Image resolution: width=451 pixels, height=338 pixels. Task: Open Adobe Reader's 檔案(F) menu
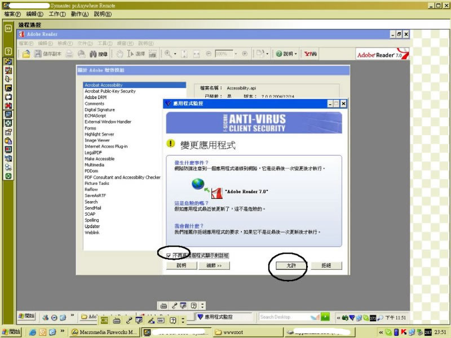pyautogui.click(x=26, y=43)
